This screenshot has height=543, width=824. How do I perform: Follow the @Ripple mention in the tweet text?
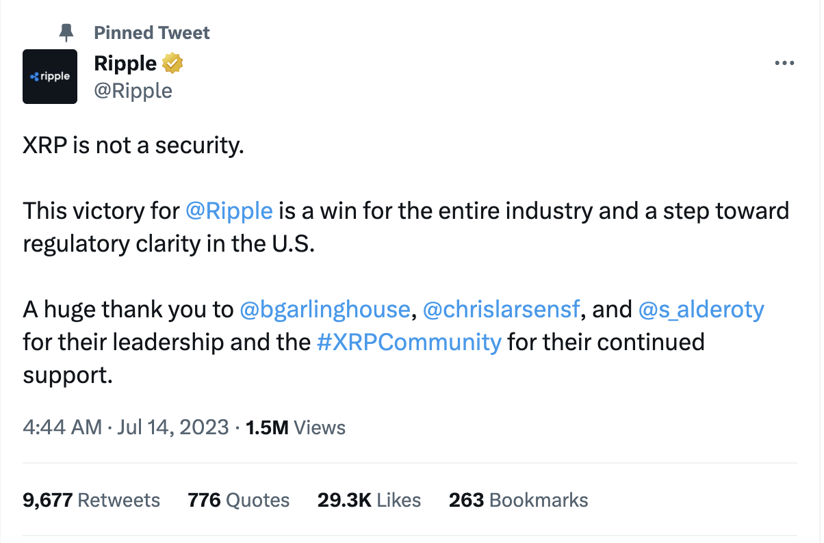pos(229,211)
